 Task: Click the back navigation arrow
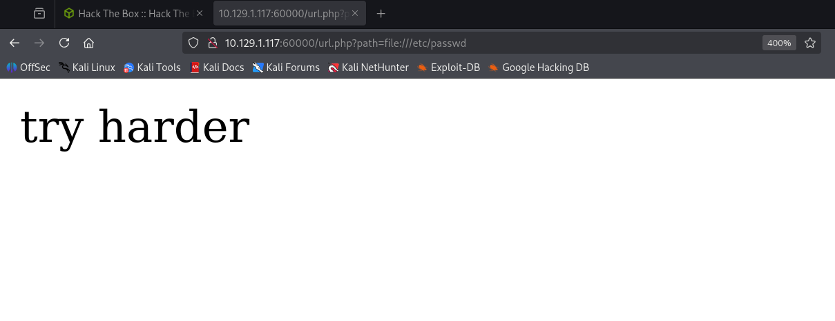(x=15, y=43)
